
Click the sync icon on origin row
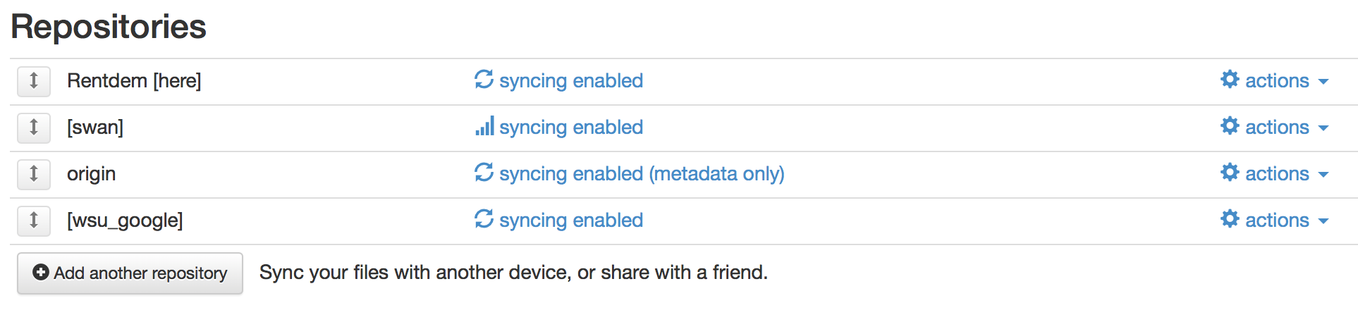pyautogui.click(x=484, y=173)
